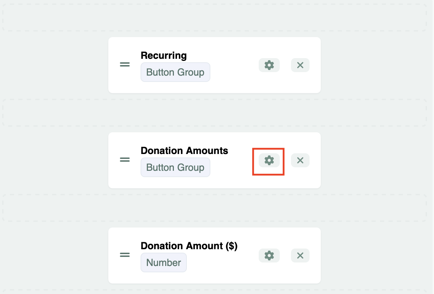Click the Recurring field title

click(163, 56)
